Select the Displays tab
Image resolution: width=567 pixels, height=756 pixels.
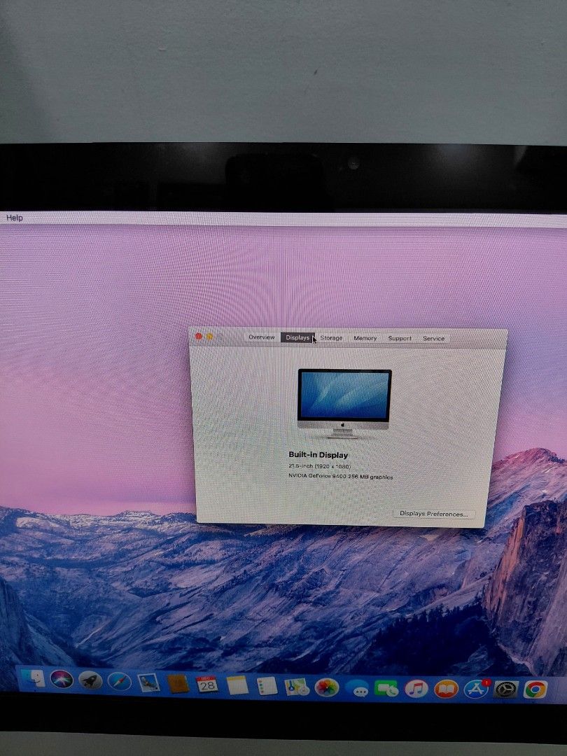coord(297,337)
